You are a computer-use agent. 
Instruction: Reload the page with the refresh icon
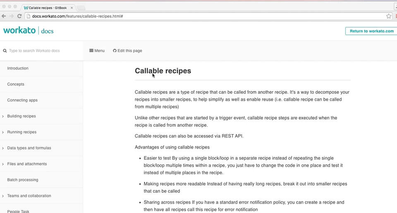pos(19,16)
